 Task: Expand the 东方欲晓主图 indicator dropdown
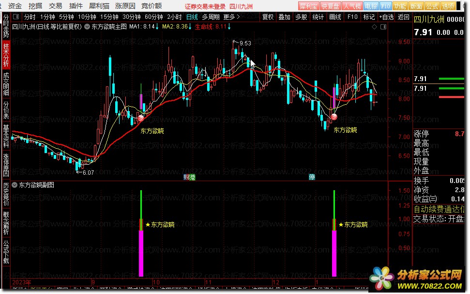coord(87,27)
